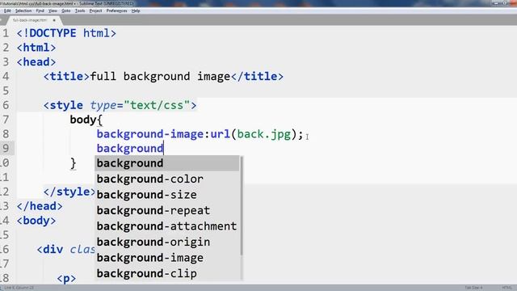Click line number 9 in gutter
This screenshot has width=517, height=291.
point(6,149)
